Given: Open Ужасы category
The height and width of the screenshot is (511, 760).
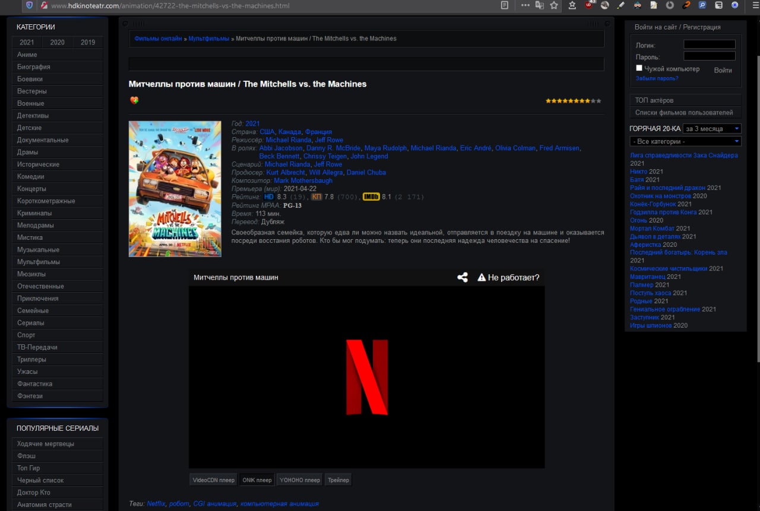Looking at the screenshot, I should 58,372.
